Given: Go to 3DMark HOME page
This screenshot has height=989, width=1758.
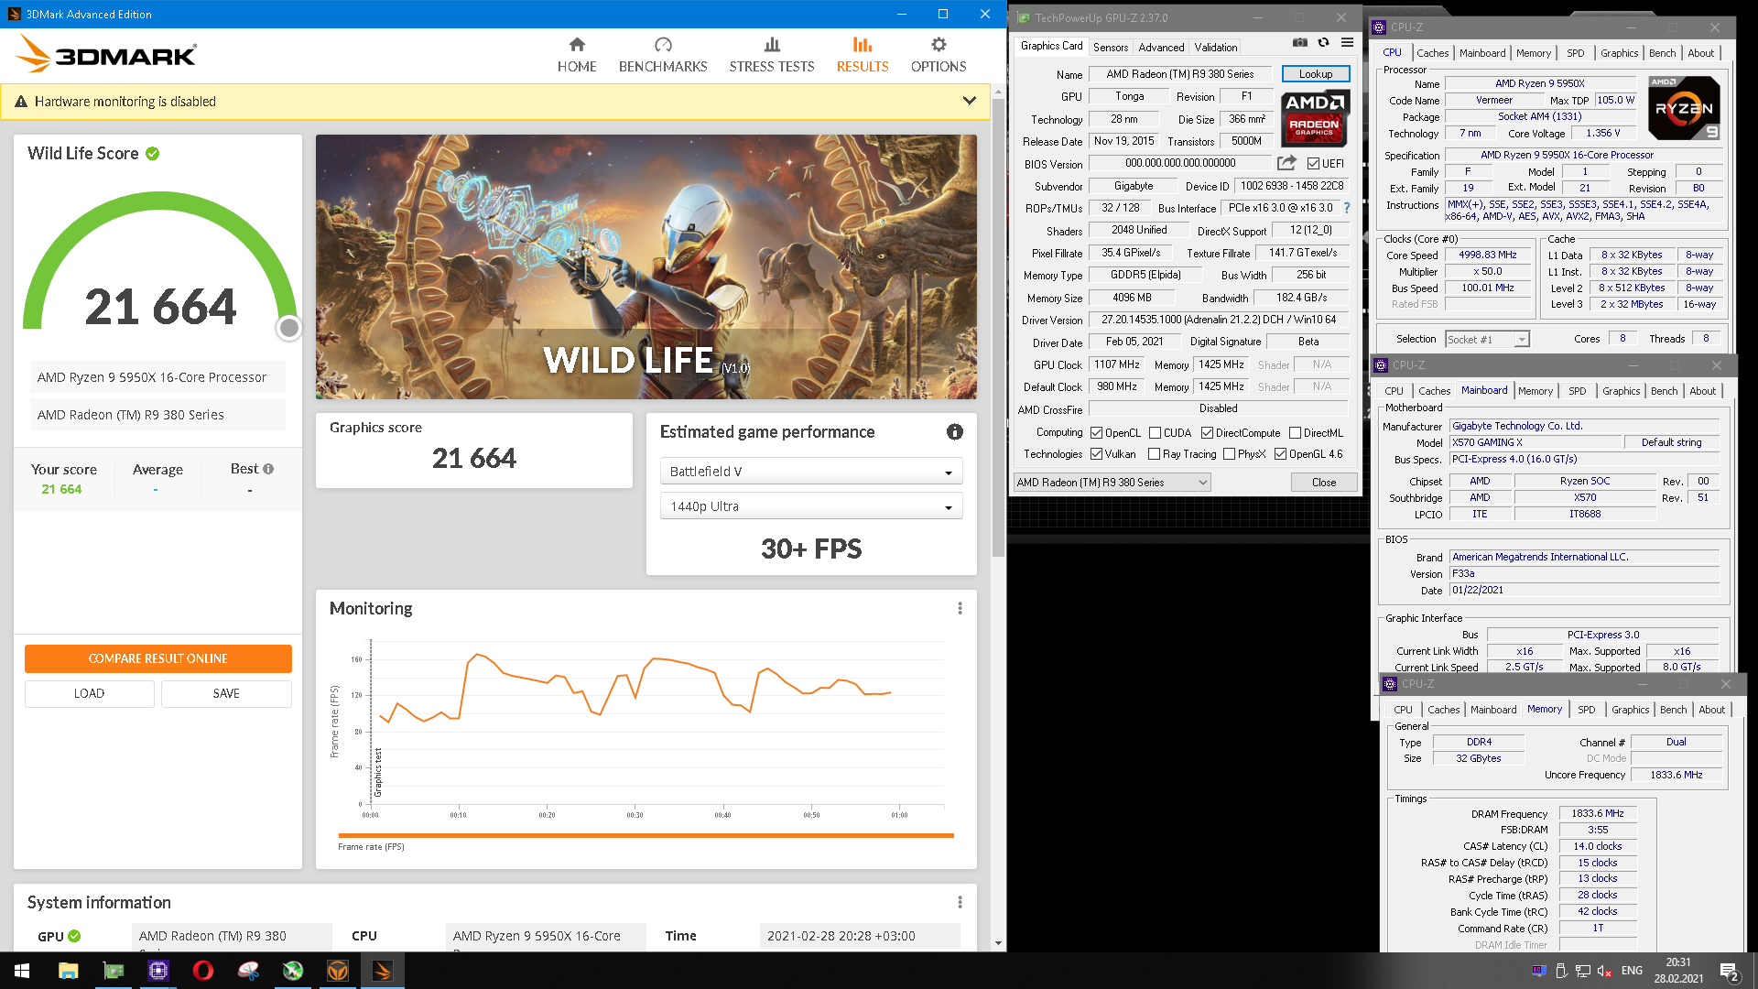Looking at the screenshot, I should pos(577,55).
